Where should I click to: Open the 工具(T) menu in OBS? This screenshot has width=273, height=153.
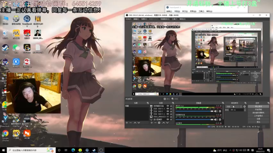tap(174, 19)
